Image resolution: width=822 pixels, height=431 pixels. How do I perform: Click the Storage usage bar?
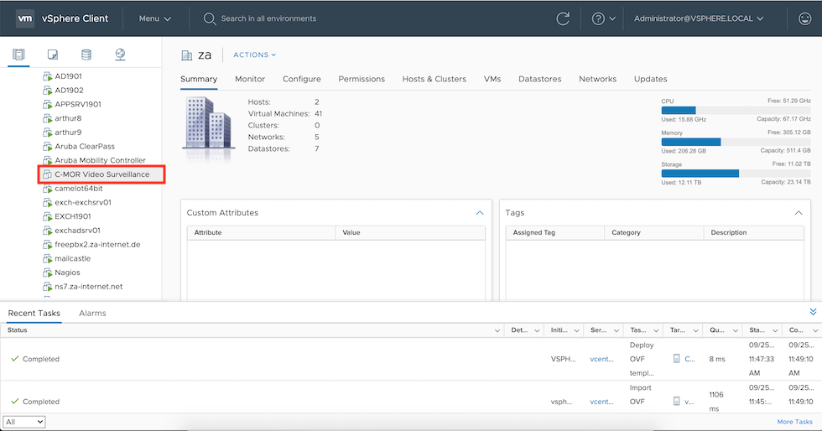tap(736, 173)
